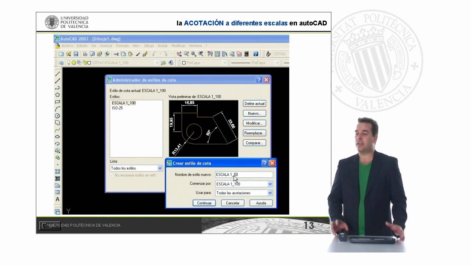Select the Circle draw tool
This screenshot has width=471, height=265.
pos(57,116)
